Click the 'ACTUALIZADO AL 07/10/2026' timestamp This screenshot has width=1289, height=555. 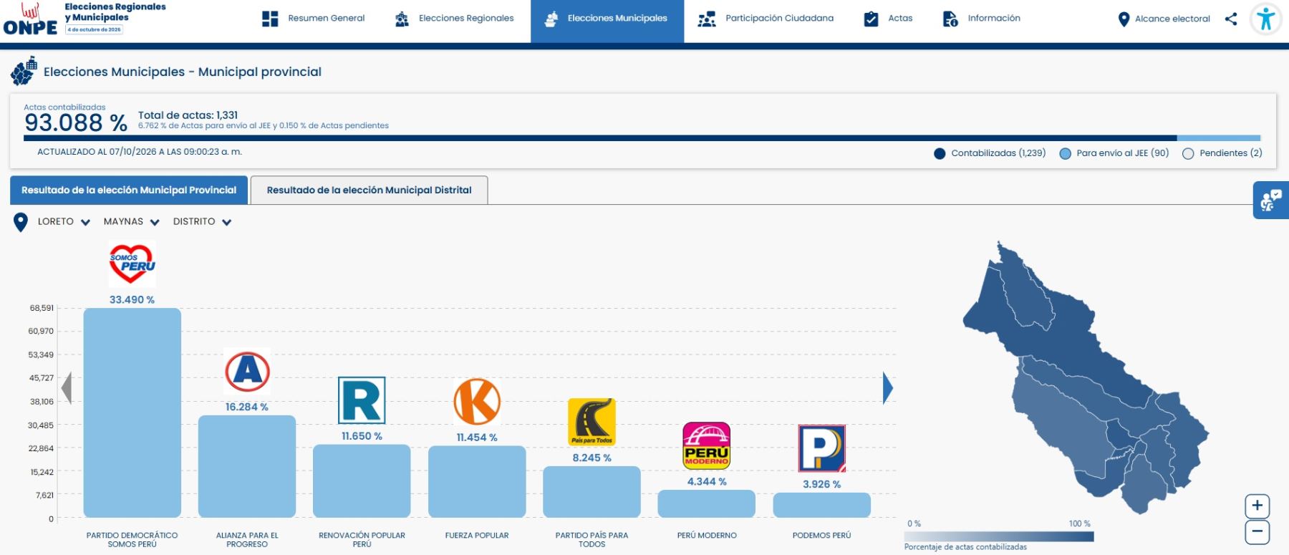pyautogui.click(x=140, y=152)
